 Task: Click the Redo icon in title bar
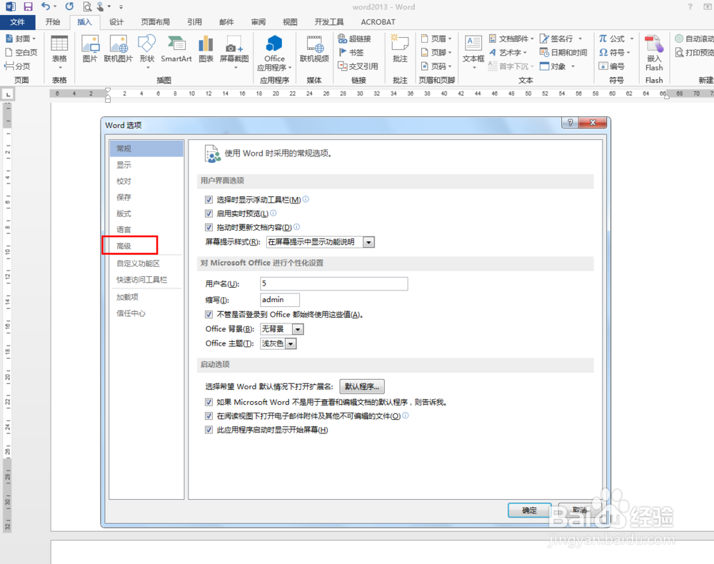(69, 6)
